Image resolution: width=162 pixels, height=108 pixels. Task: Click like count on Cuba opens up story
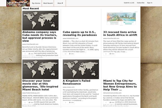point(65,54)
